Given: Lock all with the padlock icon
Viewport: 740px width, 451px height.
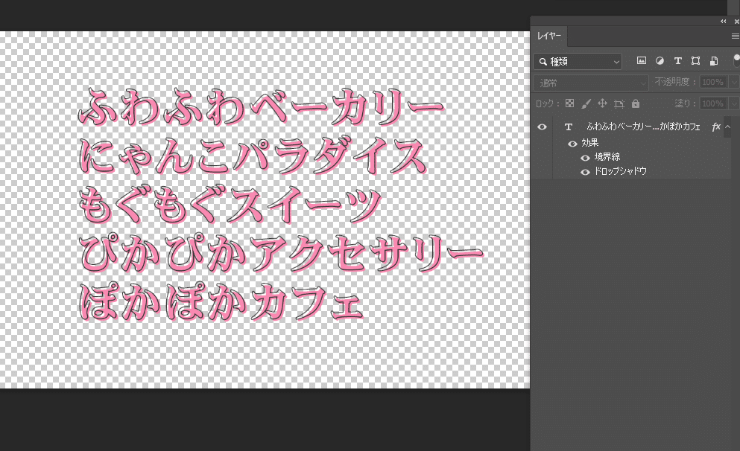Looking at the screenshot, I should click(636, 103).
